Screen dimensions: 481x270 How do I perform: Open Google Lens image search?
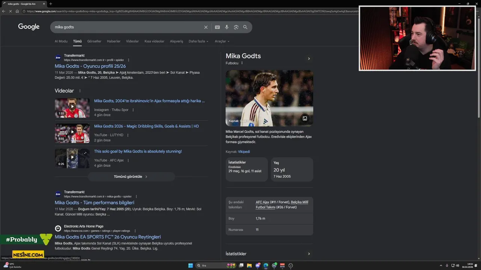[x=236, y=27]
